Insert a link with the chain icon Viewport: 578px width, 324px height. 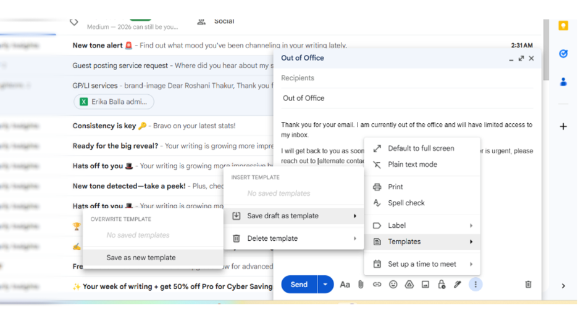377,285
